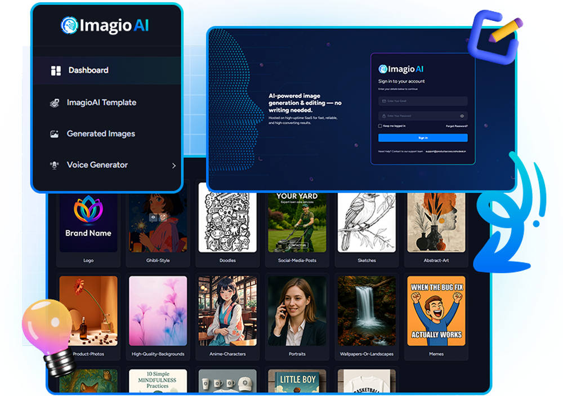The height and width of the screenshot is (396, 563).
Task: Click the microphone icon beside Voice Generator
Action: coord(54,165)
